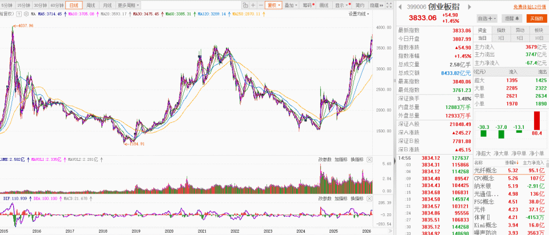The image size is (549, 235).
Task: Click 改参数 in volume panel
Action: (x=325, y=160)
